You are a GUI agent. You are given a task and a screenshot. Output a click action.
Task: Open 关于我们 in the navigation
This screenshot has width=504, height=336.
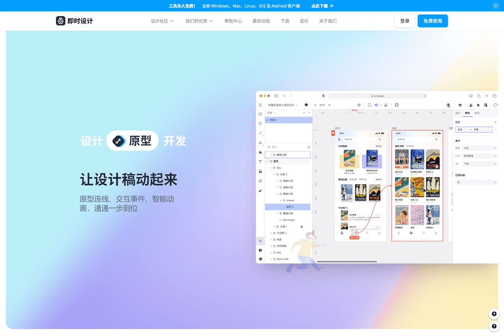pyautogui.click(x=328, y=21)
